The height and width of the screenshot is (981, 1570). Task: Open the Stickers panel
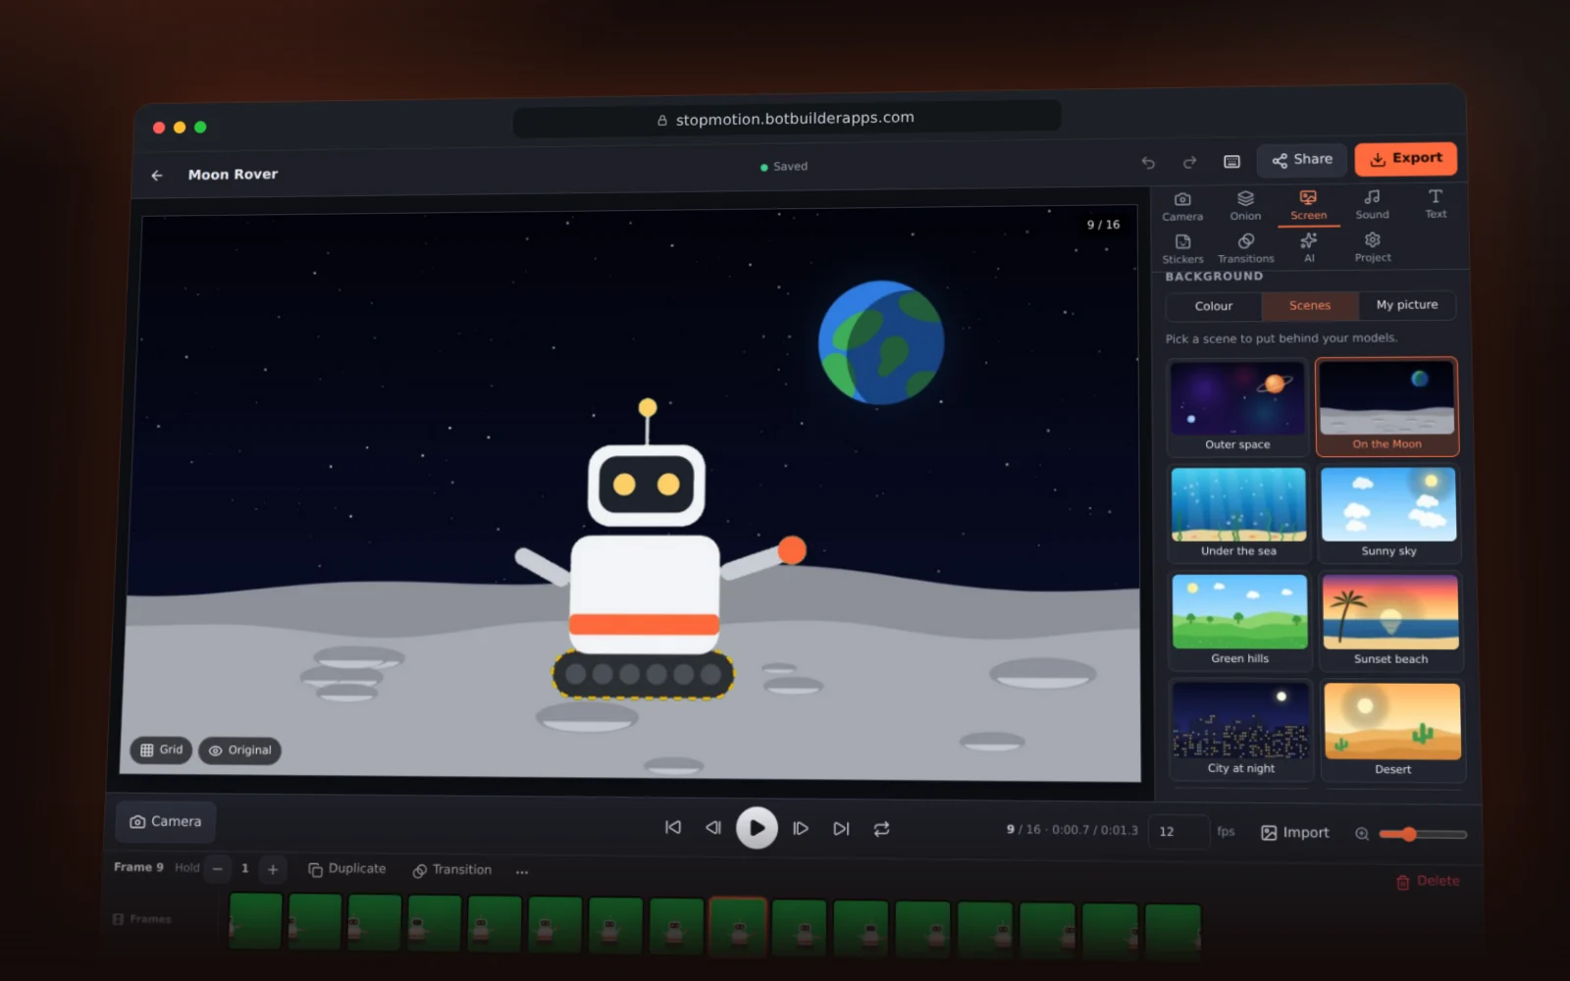pos(1182,249)
